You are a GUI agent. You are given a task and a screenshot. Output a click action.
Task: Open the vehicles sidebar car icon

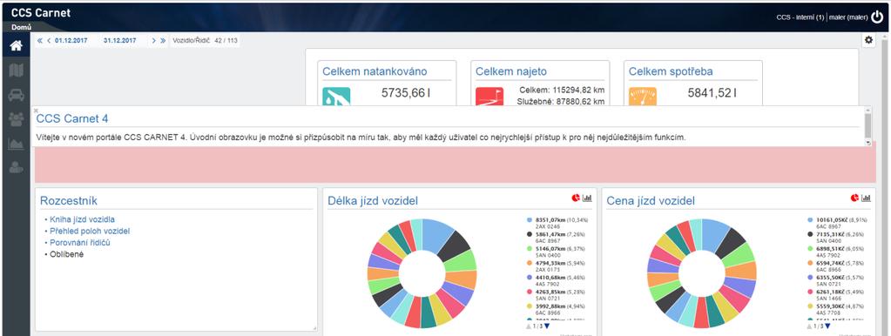click(16, 95)
